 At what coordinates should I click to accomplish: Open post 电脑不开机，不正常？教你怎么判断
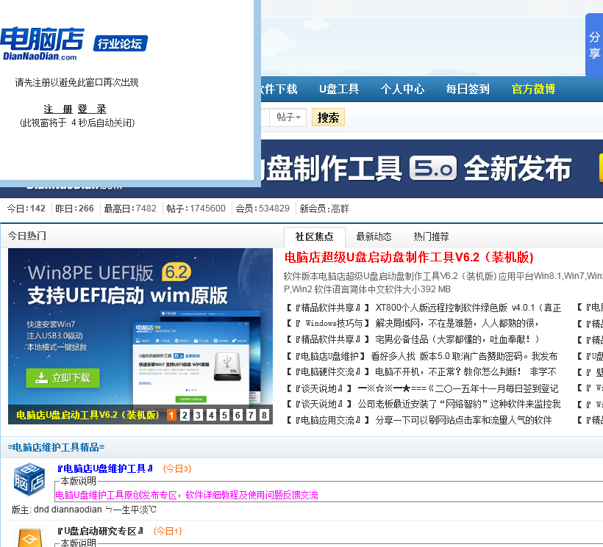[x=466, y=372]
